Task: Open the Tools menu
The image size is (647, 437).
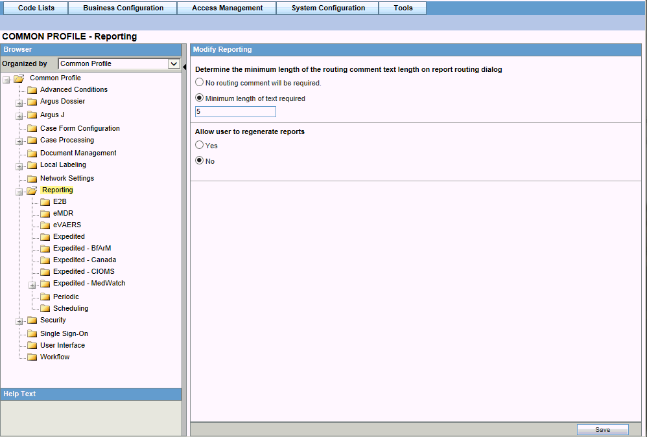Action: click(x=403, y=8)
